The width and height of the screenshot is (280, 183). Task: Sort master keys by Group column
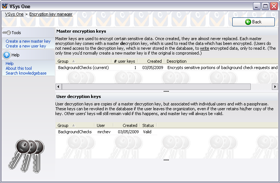(84, 61)
